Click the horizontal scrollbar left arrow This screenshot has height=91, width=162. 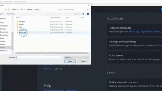(x=15, y=53)
